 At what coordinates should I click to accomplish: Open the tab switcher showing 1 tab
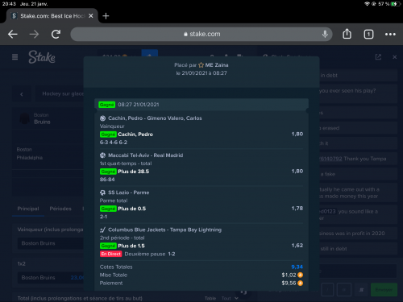pos(368,34)
